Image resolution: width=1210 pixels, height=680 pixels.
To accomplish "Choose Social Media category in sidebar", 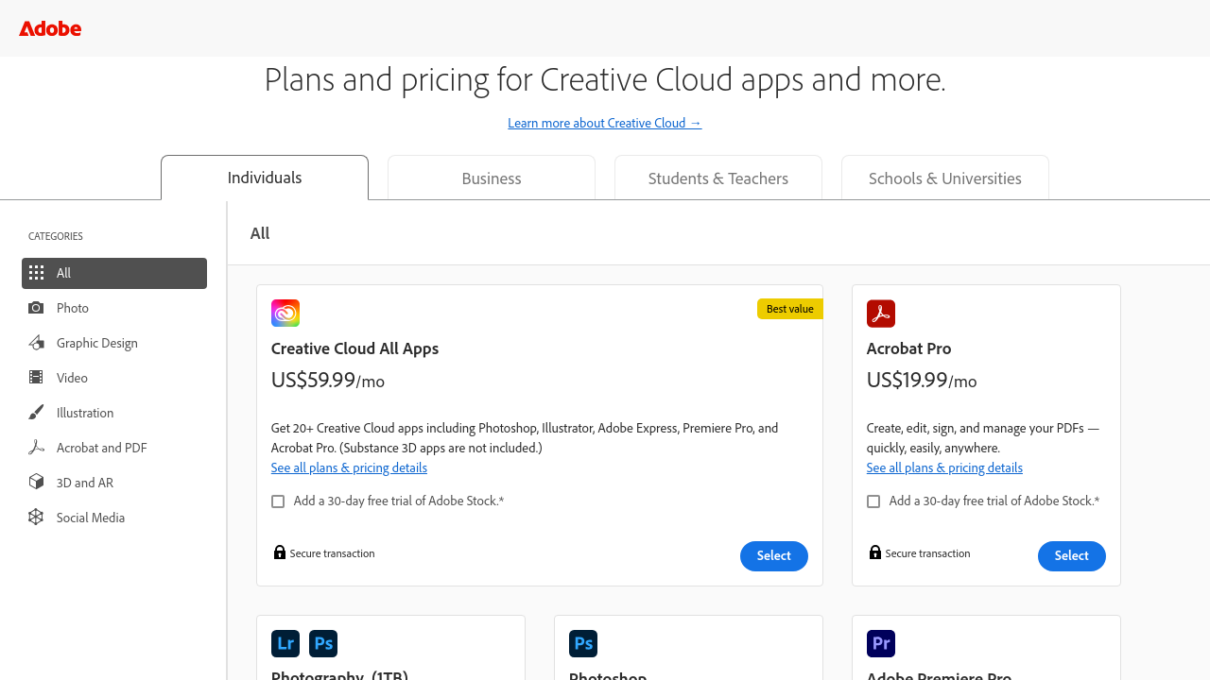I will click(91, 518).
